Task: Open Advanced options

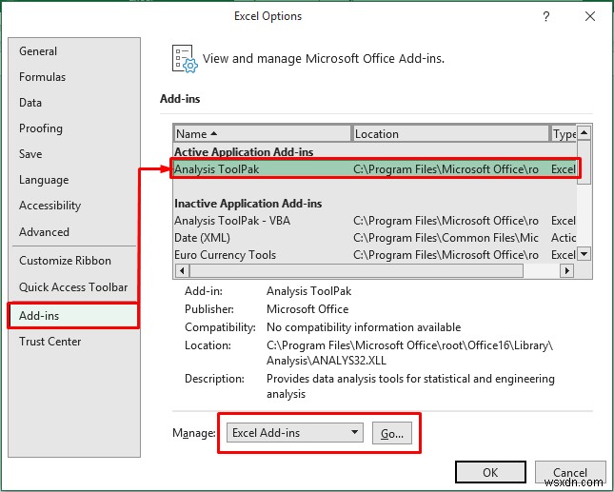Action: [44, 231]
